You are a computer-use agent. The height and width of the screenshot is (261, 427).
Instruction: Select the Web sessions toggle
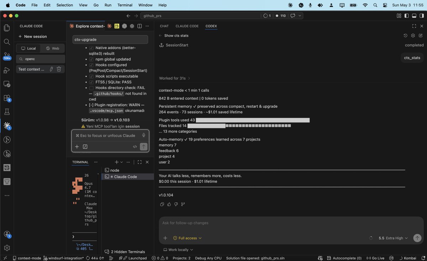pos(52,48)
